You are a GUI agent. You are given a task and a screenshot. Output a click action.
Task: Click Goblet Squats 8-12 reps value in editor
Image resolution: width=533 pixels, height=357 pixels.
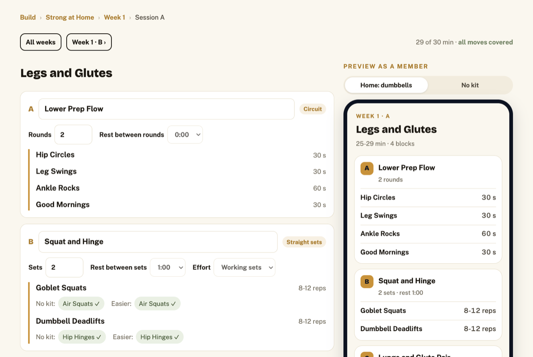pos(312,288)
